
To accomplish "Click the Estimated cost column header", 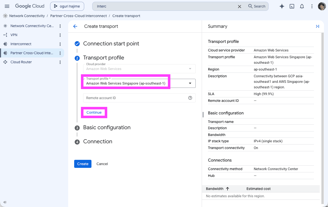I will (259, 189).
